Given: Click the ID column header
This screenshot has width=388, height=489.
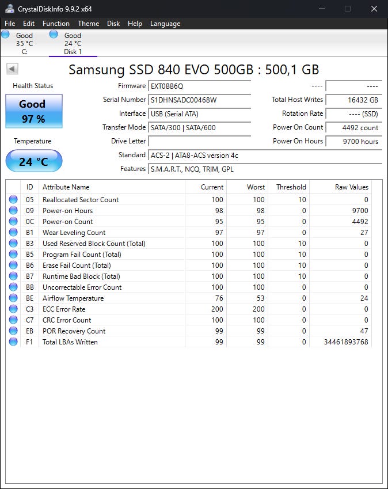Looking at the screenshot, I should pos(29,187).
